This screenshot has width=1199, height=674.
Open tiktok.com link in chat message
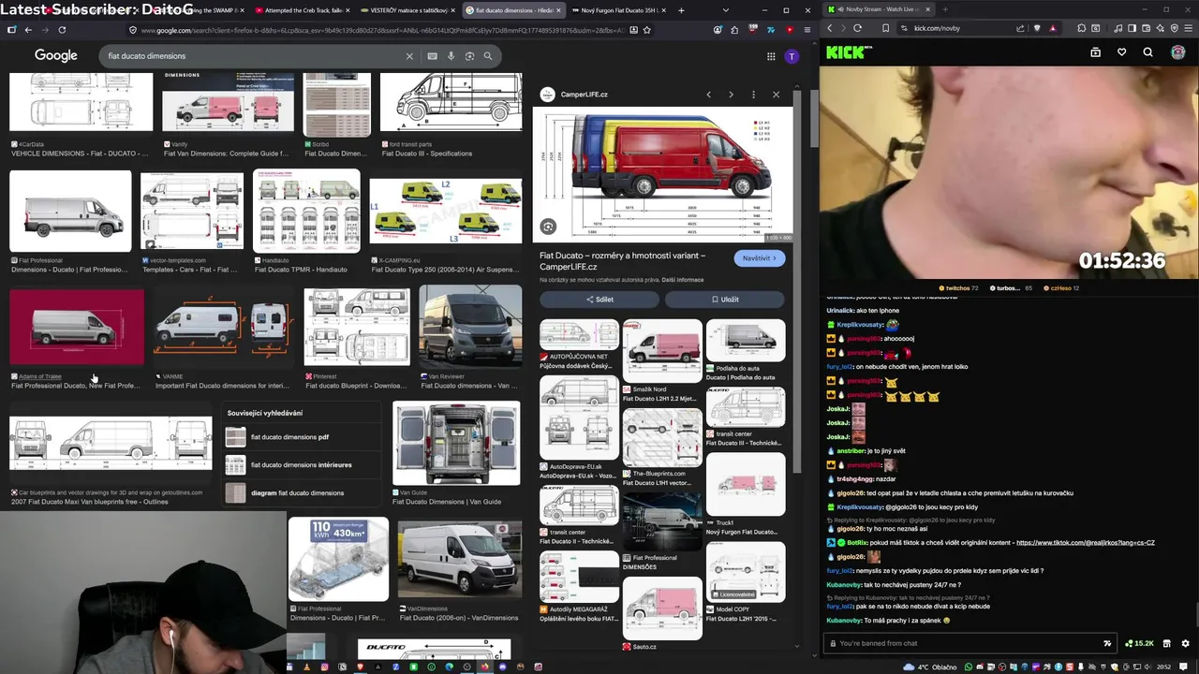pos(1085,543)
